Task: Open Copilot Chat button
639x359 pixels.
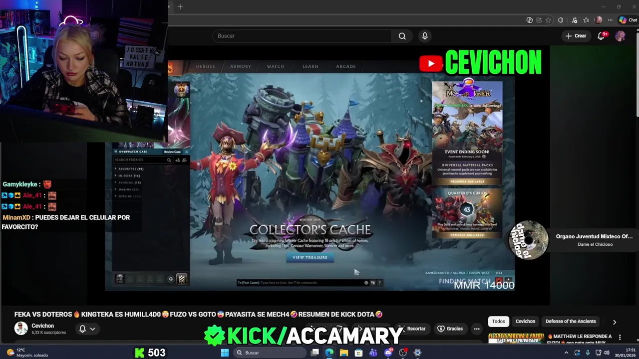Action: point(628,20)
